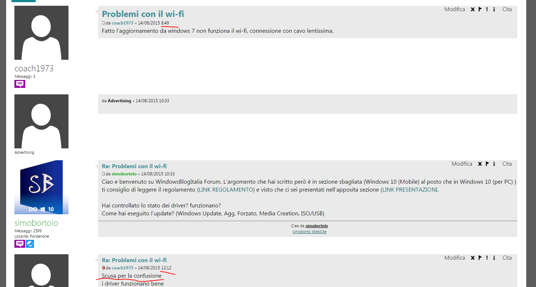Click exclamation warn icon on 12:12 reply
Screen dimensions: 536x287
pos(487,258)
